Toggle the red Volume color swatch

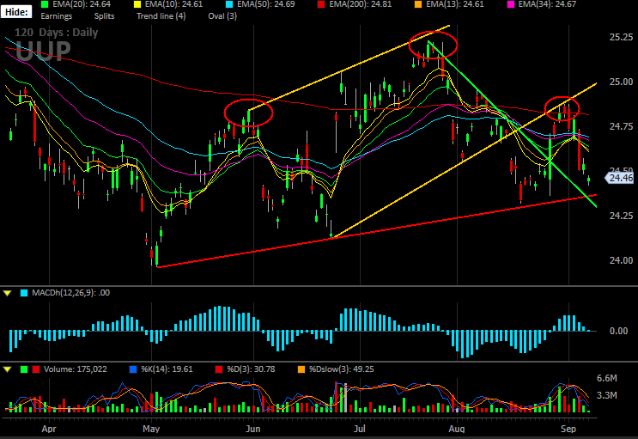point(36,369)
